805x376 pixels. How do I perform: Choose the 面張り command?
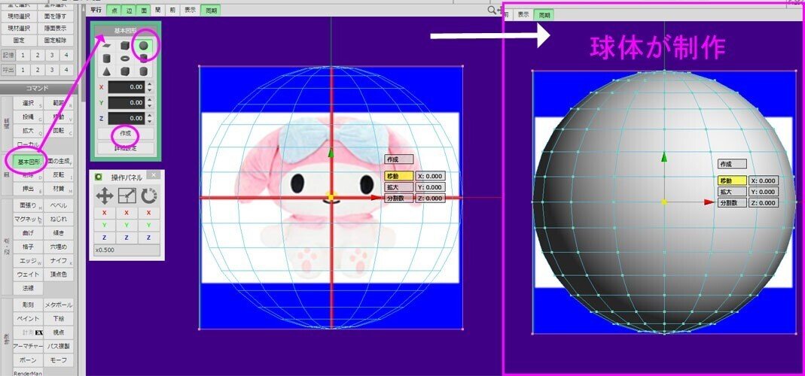(28, 206)
